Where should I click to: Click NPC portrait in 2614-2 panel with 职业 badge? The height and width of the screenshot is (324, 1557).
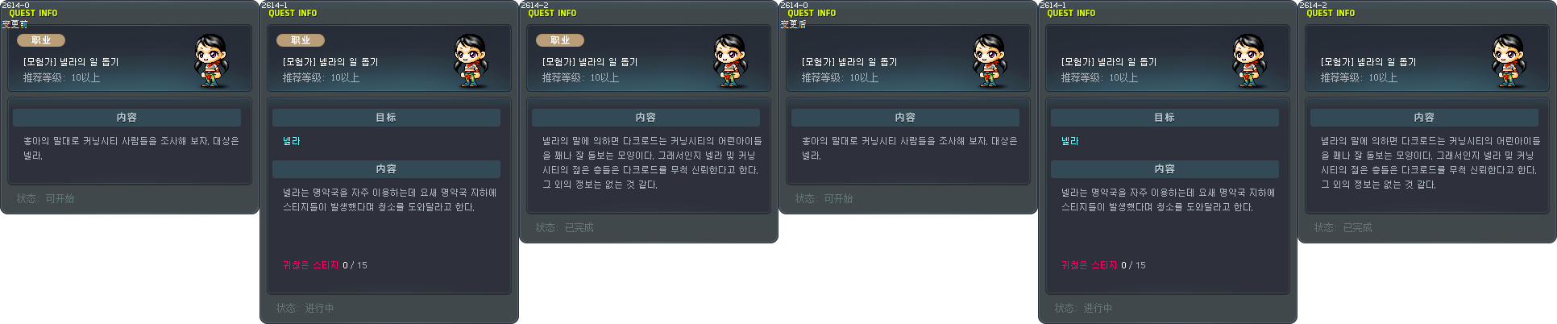point(731,60)
